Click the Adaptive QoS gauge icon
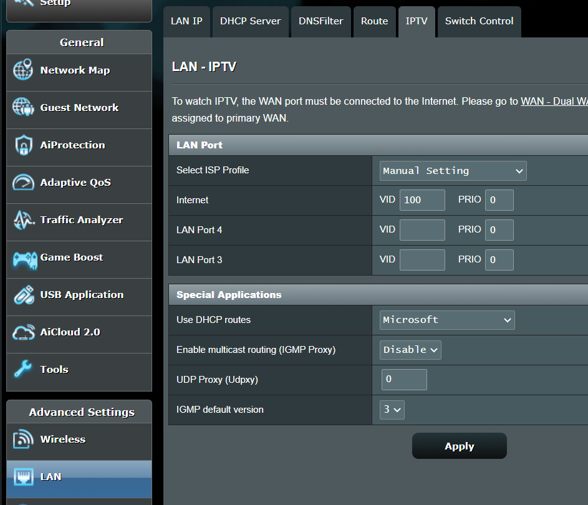Screen dimensions: 588x505 pos(23,183)
